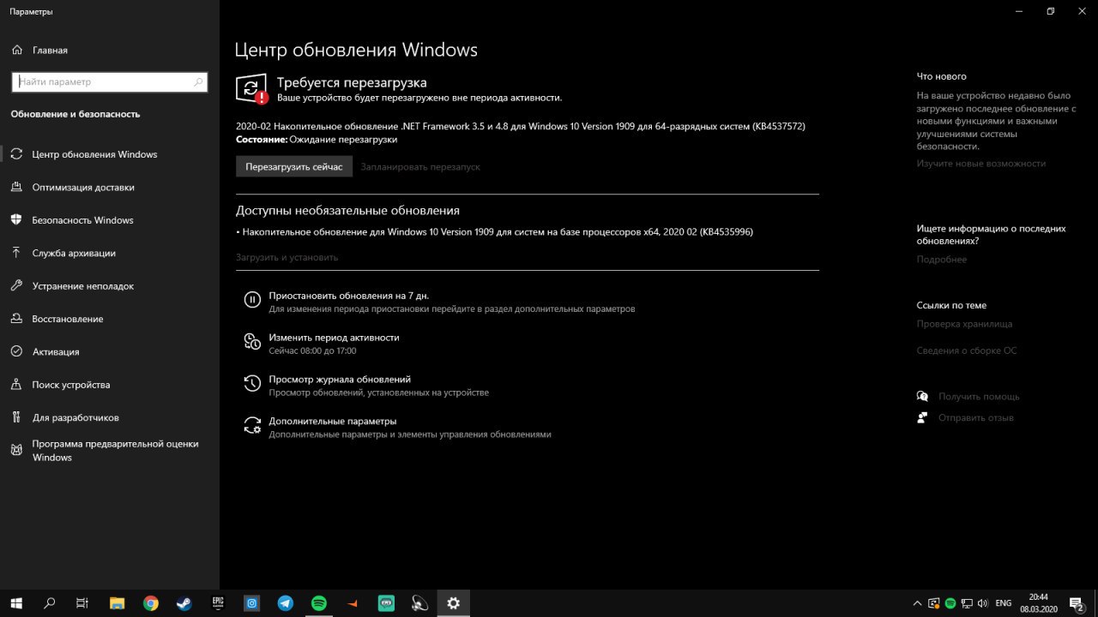Open the Проверка хранилища link
Viewport: 1098px width, 617px height.
[964, 324]
